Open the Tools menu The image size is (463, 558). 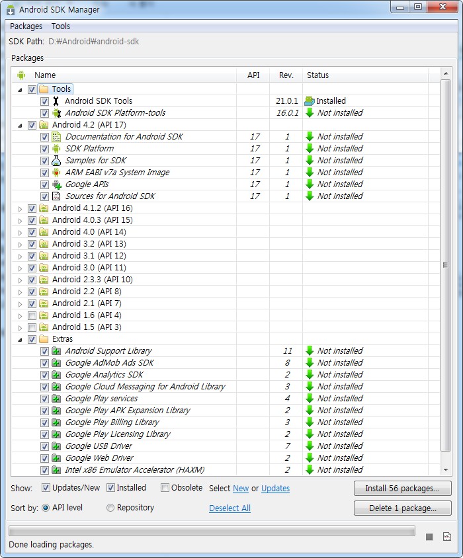pyautogui.click(x=61, y=26)
